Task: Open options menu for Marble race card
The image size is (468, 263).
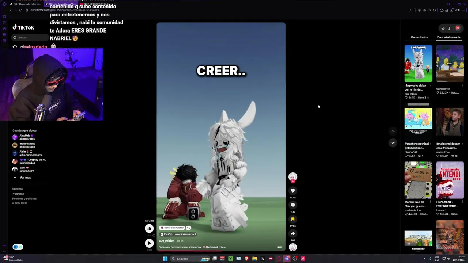Action: pos(430,202)
